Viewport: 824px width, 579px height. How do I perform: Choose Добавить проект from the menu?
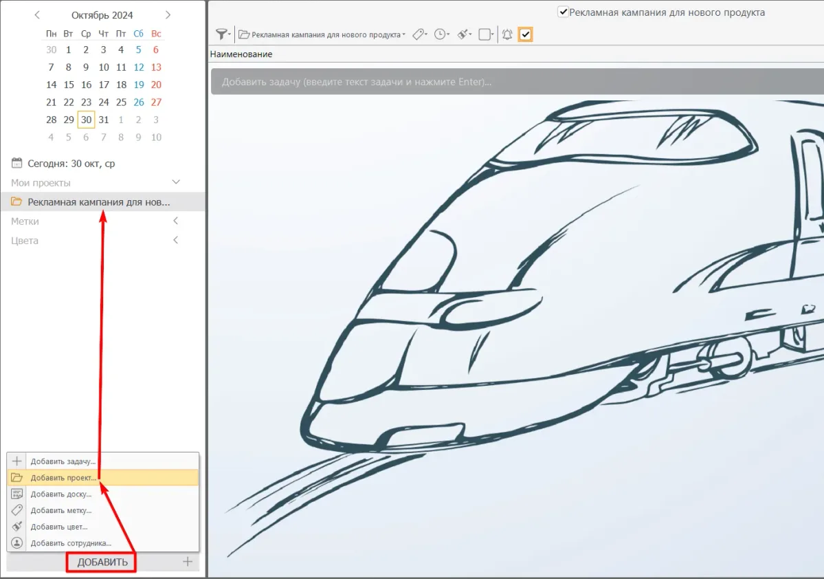click(x=63, y=477)
